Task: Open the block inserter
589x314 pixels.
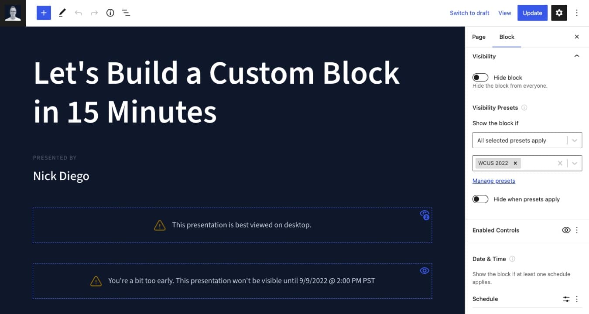Action: [43, 13]
